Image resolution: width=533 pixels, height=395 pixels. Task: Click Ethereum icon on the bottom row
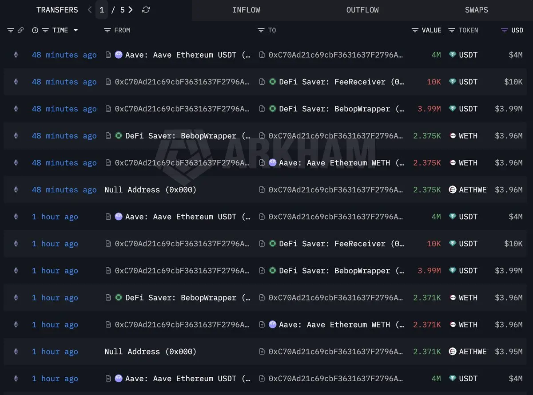coord(16,379)
